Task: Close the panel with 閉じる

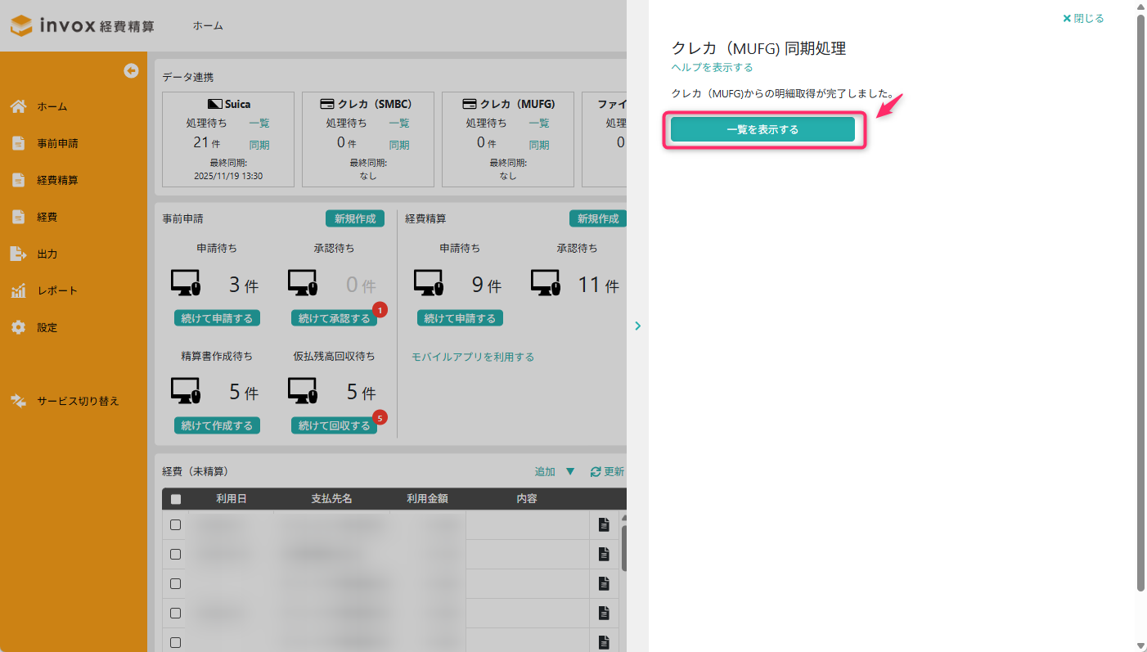Action: pyautogui.click(x=1083, y=18)
